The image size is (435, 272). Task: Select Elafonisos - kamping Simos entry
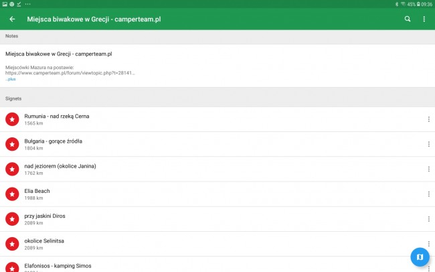(x=217, y=265)
